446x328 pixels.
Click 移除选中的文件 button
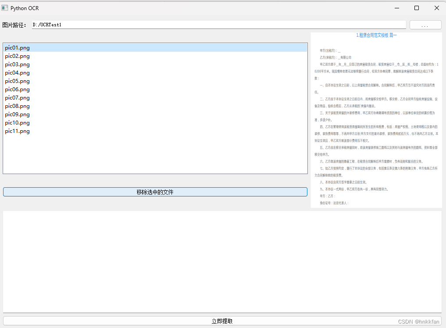tap(155, 192)
